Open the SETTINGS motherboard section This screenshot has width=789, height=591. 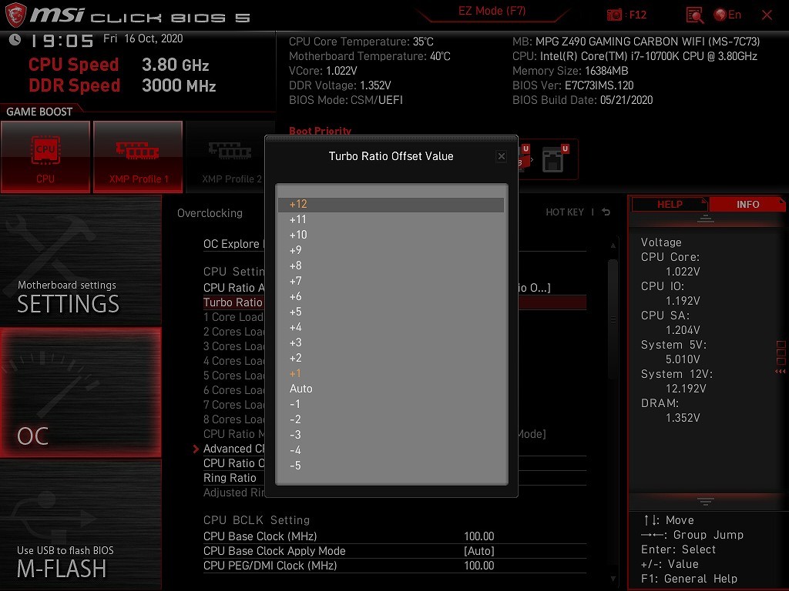pyautogui.click(x=80, y=262)
